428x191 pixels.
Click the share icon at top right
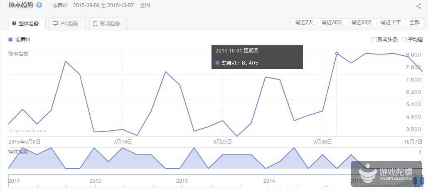point(419,6)
